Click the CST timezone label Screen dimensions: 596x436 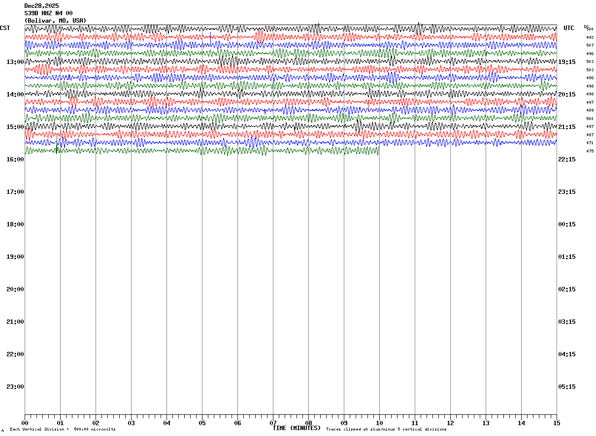[x=5, y=28]
